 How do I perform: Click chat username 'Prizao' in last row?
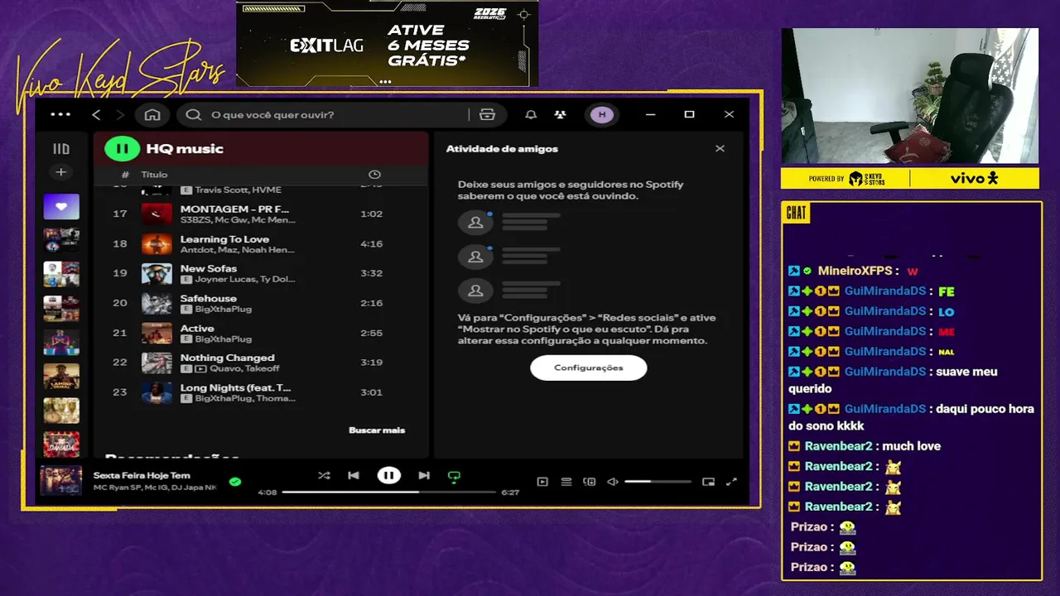pos(809,567)
